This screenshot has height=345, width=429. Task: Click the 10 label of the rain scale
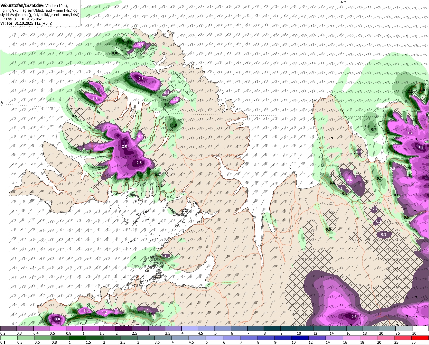click(293, 342)
